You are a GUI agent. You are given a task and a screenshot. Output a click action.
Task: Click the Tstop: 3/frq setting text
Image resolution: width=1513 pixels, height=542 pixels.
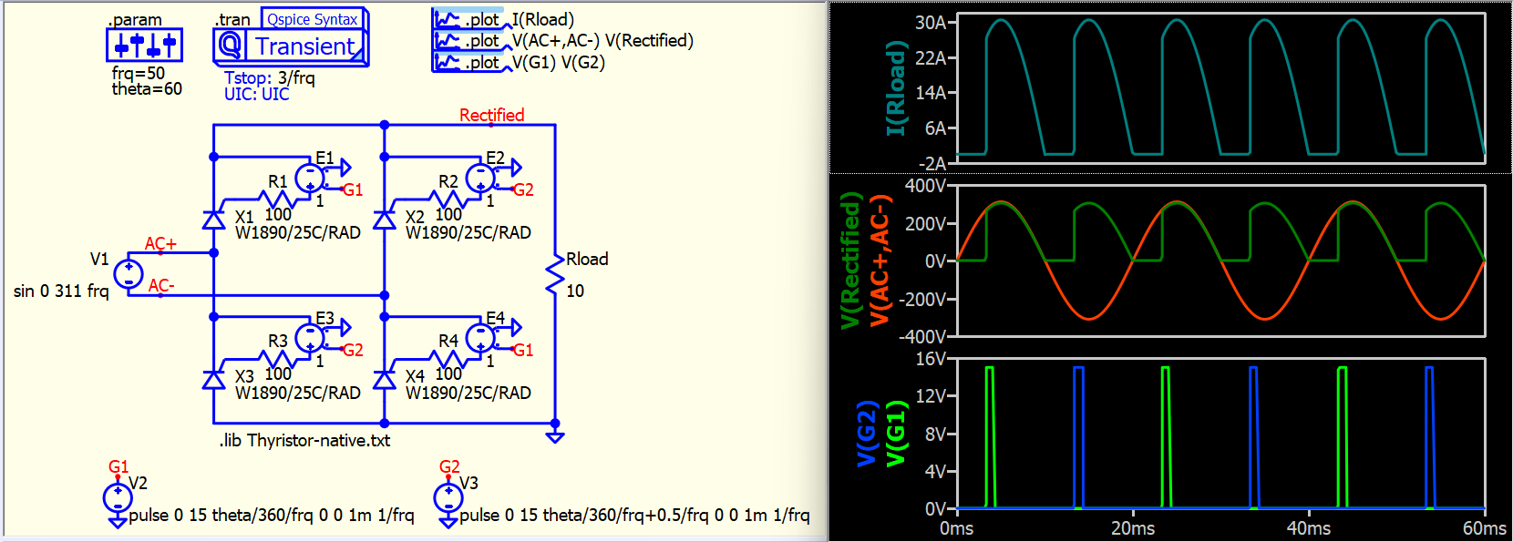pyautogui.click(x=270, y=78)
